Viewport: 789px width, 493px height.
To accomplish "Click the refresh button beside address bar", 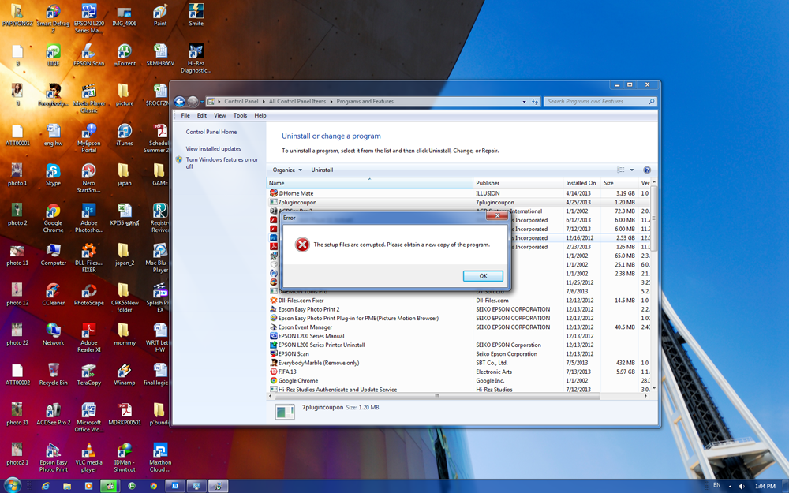I will coord(535,102).
